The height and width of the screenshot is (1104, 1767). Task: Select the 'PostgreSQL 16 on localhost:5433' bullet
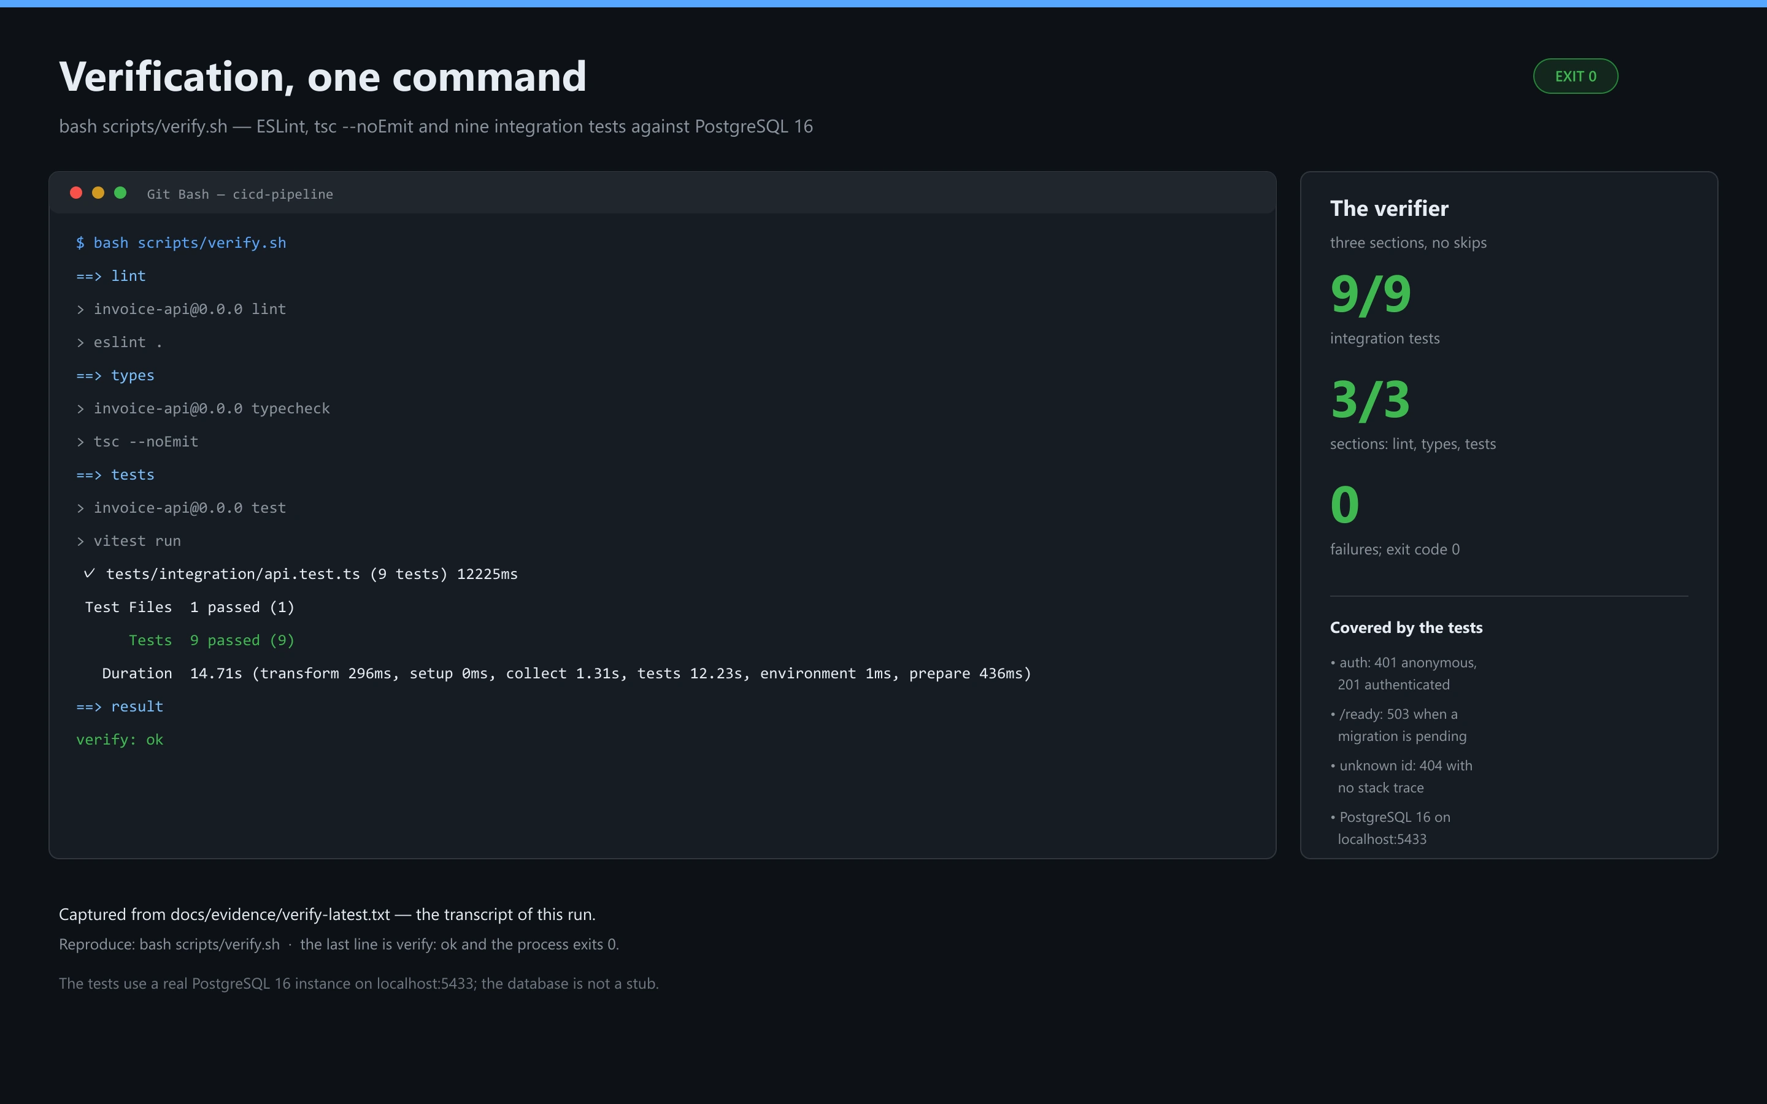pyautogui.click(x=1390, y=828)
